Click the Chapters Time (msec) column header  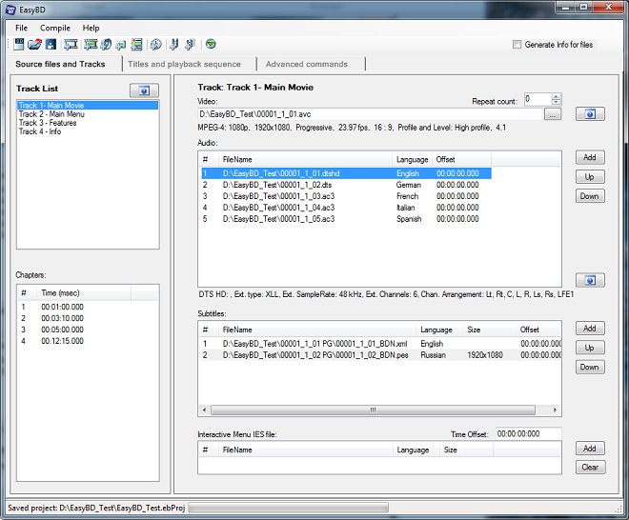pyautogui.click(x=84, y=293)
